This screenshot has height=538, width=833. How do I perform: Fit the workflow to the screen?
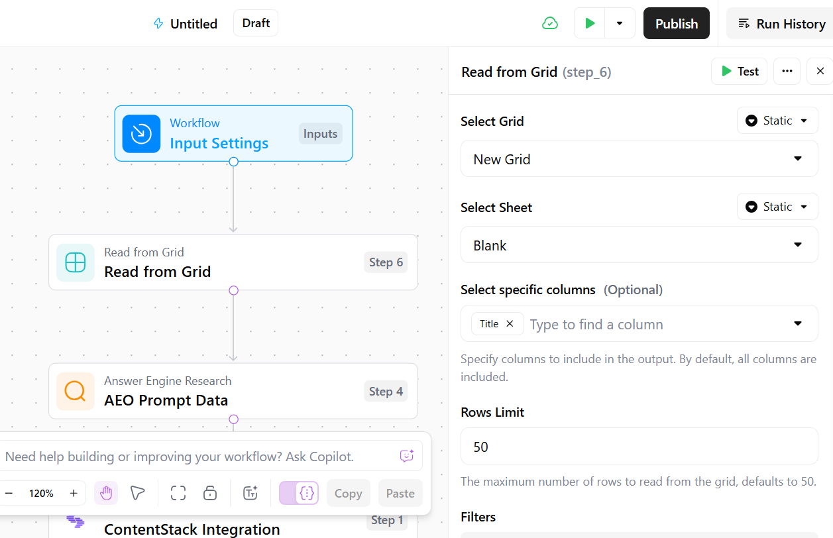pyautogui.click(x=178, y=493)
